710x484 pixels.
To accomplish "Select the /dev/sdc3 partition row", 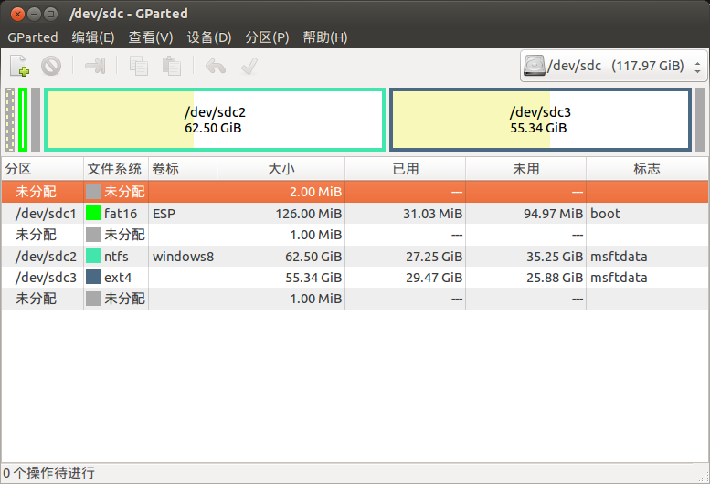I will click(x=355, y=278).
